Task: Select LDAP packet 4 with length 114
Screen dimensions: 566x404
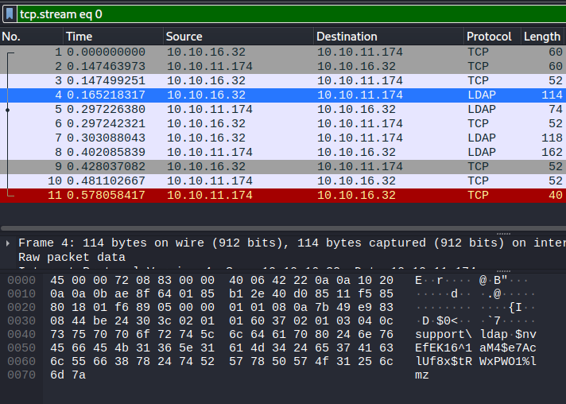Action: click(x=283, y=95)
